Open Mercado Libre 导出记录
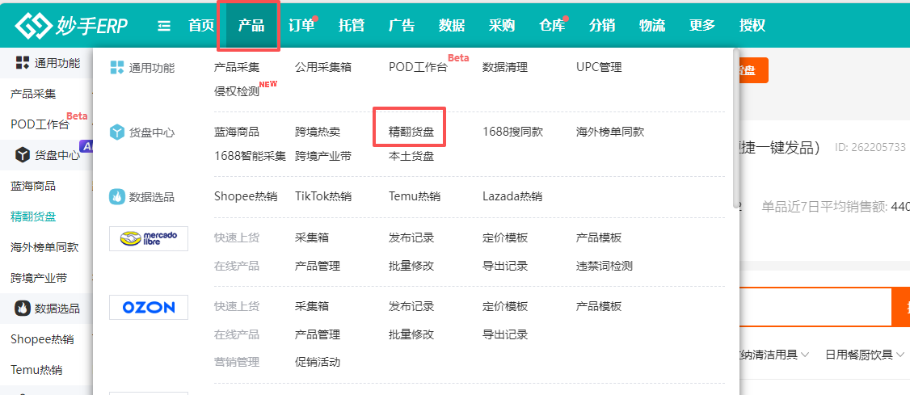Screen dimensions: 910x395 click(505, 267)
